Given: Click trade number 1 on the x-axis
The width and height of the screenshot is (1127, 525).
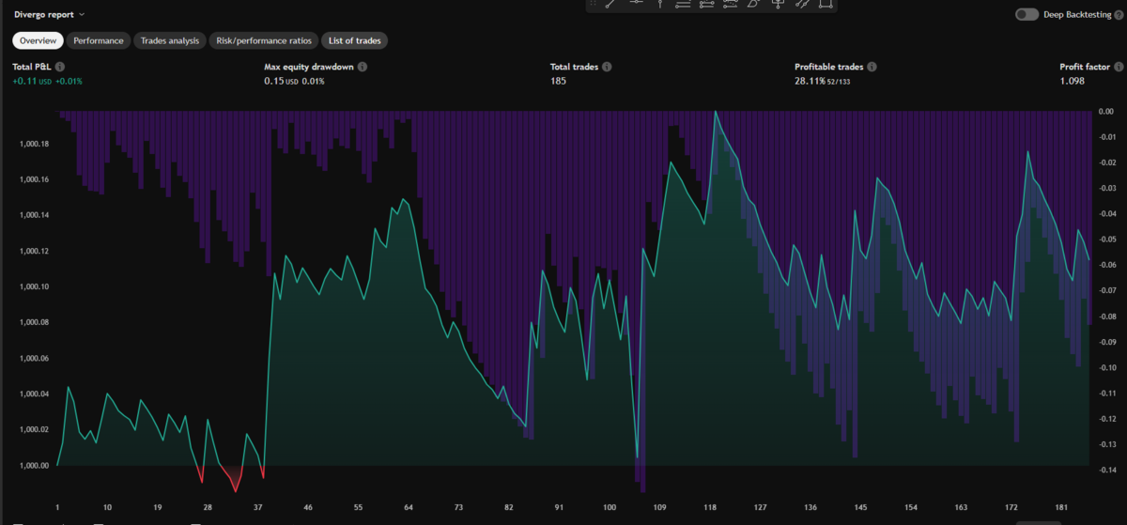Looking at the screenshot, I should tap(57, 507).
